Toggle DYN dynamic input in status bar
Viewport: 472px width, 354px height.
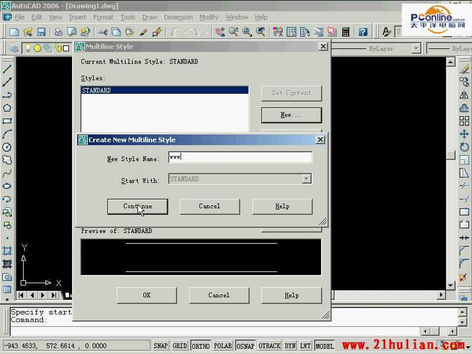tap(290, 346)
